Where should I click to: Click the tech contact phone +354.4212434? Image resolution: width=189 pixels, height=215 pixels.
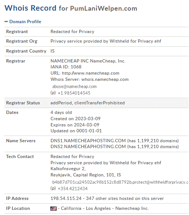pos(72,189)
